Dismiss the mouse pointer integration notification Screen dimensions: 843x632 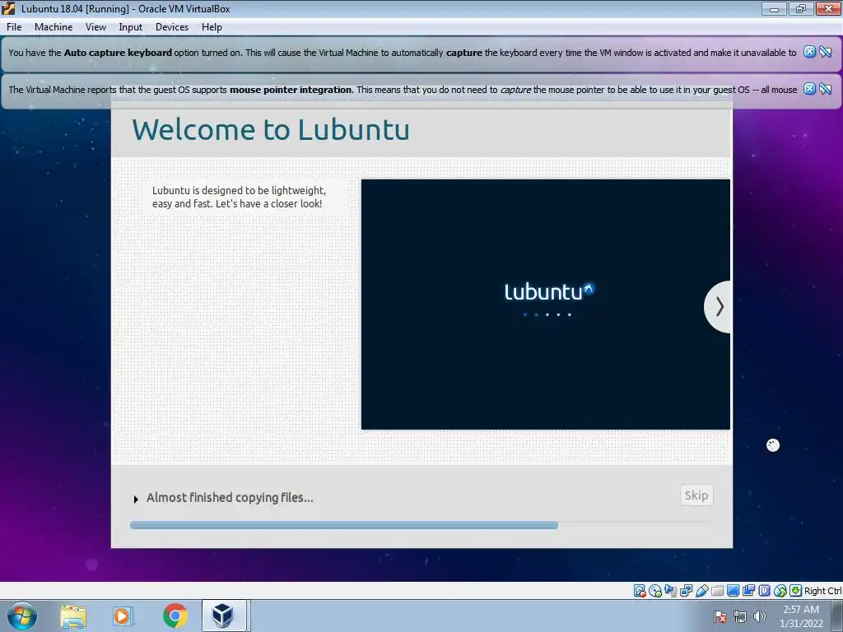[810, 89]
